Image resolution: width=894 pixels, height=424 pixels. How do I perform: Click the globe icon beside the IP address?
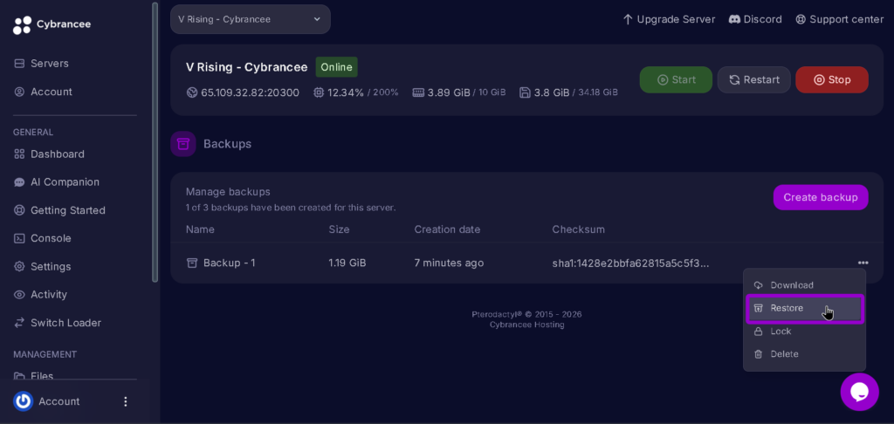pos(192,92)
